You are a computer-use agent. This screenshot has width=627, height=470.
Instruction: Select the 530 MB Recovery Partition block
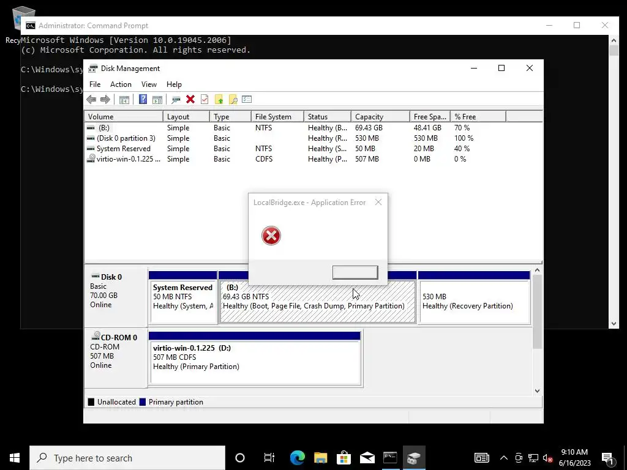pos(475,297)
